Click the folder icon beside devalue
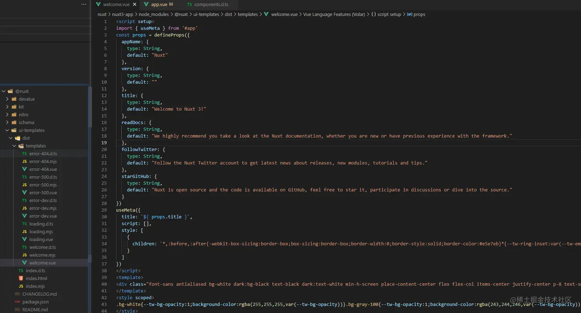581x313 pixels. pos(14,99)
